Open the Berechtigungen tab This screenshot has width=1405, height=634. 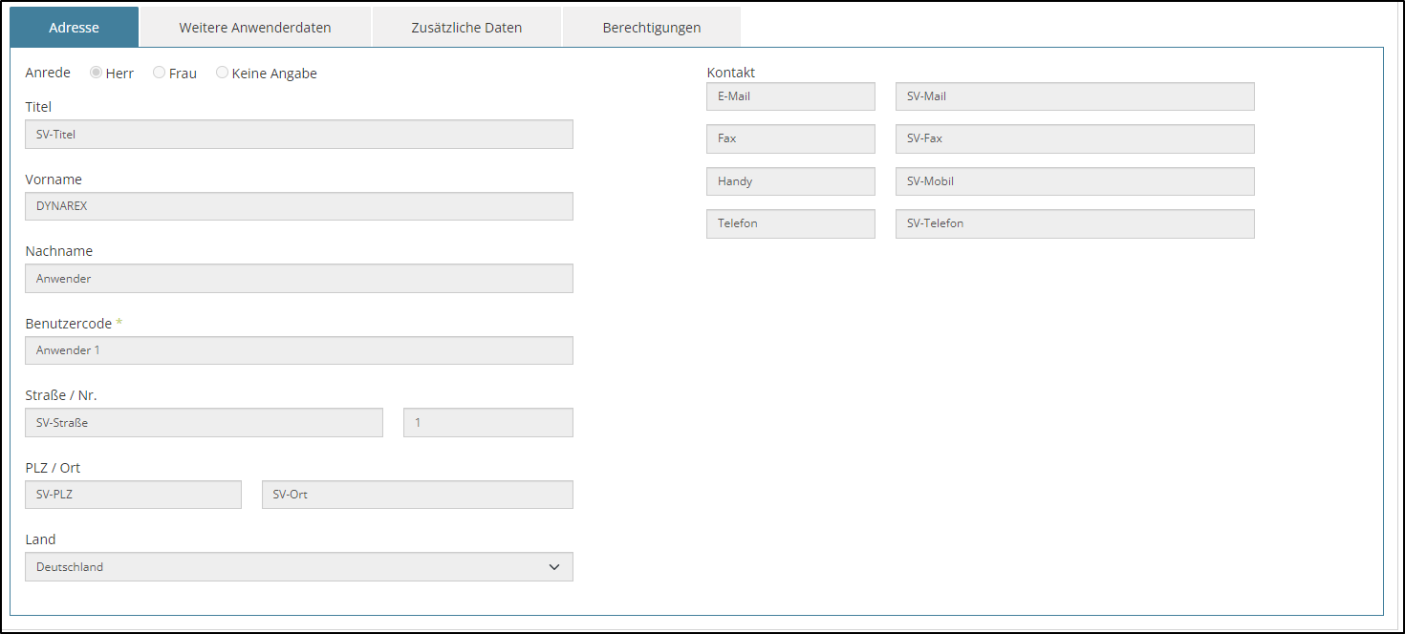coord(652,28)
